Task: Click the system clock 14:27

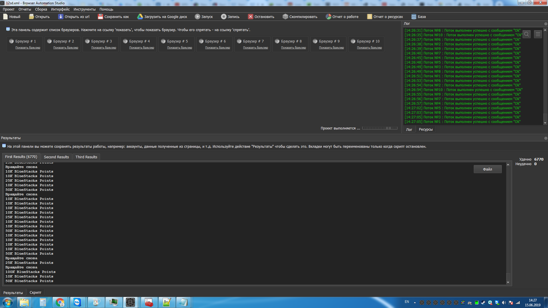Action: [533, 300]
